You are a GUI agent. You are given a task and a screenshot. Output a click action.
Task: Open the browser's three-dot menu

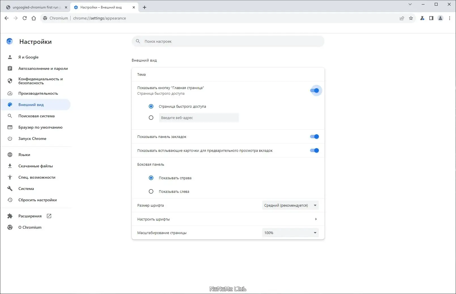[x=449, y=18]
